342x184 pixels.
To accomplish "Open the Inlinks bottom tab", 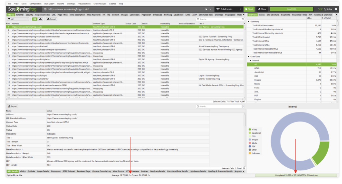I will [x=23, y=171].
